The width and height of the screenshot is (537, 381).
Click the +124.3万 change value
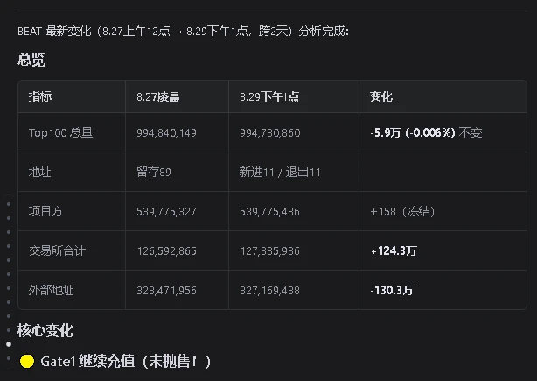(x=394, y=251)
